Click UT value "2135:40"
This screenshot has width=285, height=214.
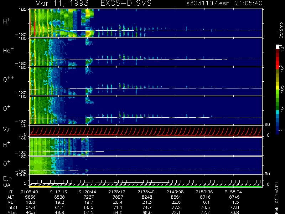pos(146,192)
